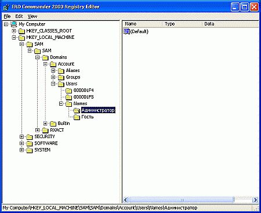Viewport: 261px width, 213px height.
Task: Expand the SECURITY key
Action: (x=21, y=137)
